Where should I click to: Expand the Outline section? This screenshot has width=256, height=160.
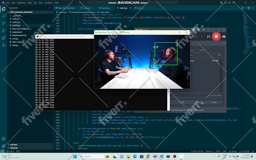pos(14,145)
